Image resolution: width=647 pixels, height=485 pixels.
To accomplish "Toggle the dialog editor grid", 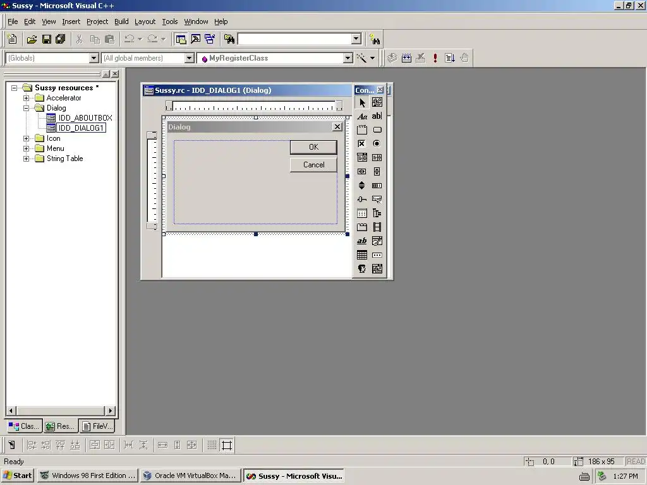I will 212,445.
